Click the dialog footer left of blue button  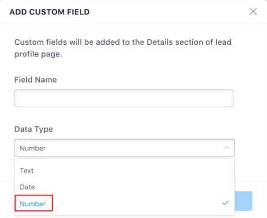pos(7,199)
